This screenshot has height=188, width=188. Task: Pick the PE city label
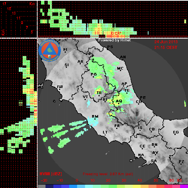pyautogui.click(x=143, y=98)
